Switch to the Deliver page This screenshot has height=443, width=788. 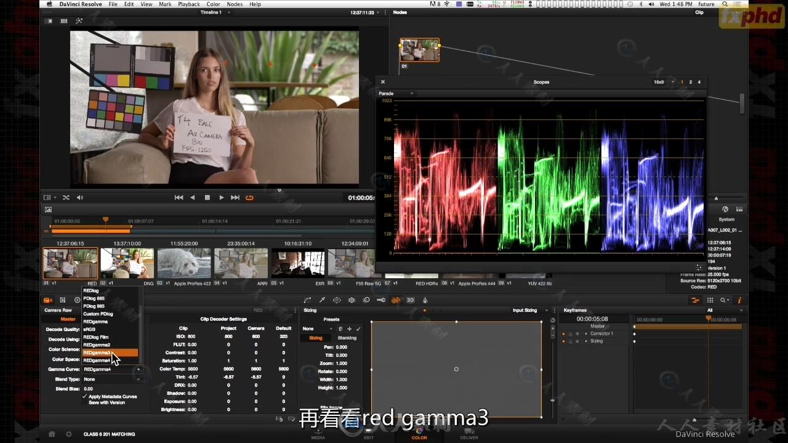pyautogui.click(x=468, y=434)
